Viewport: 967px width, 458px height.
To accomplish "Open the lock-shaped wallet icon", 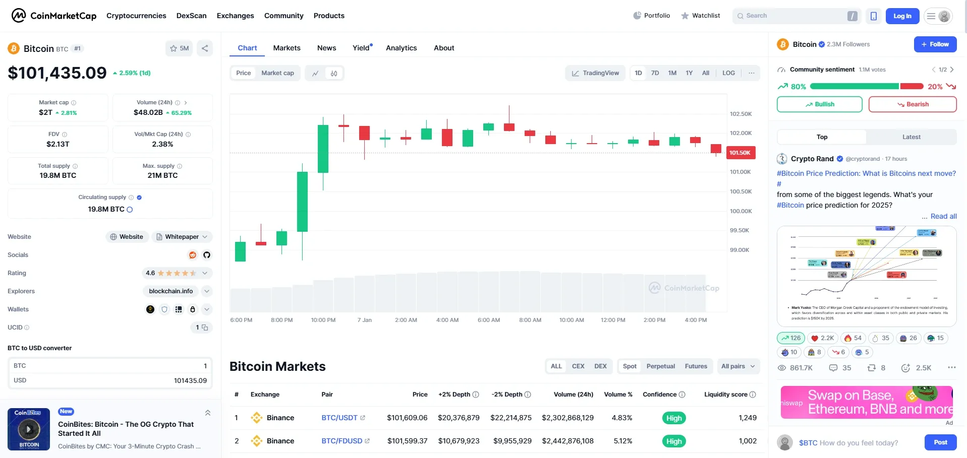I will point(193,309).
